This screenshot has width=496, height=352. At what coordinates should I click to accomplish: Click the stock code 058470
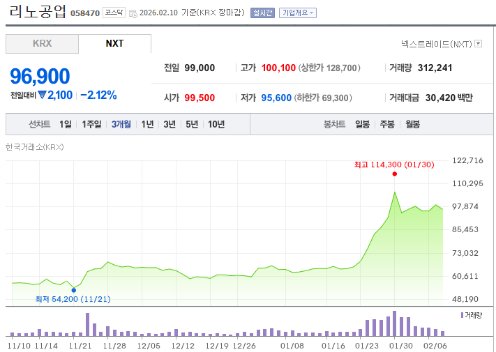pos(85,13)
